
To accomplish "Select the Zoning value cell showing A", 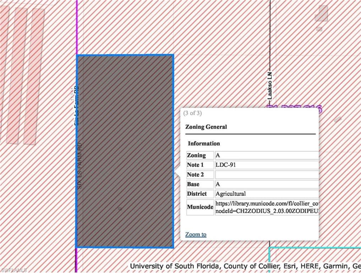I will click(267, 155).
